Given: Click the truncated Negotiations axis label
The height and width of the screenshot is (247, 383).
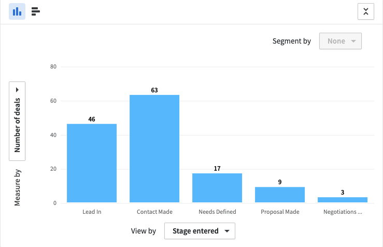Looking at the screenshot, I should click(x=343, y=212).
